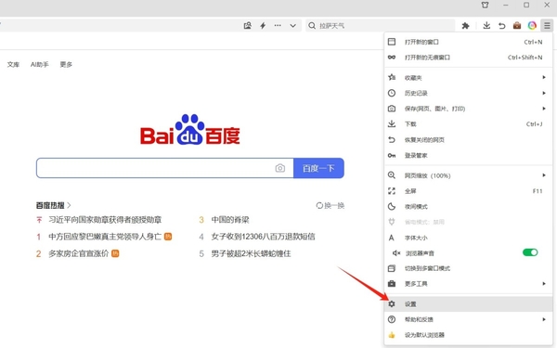Open 保存(网页、图片、打印) entry
Viewport: 557px width, 348px height.
468,109
